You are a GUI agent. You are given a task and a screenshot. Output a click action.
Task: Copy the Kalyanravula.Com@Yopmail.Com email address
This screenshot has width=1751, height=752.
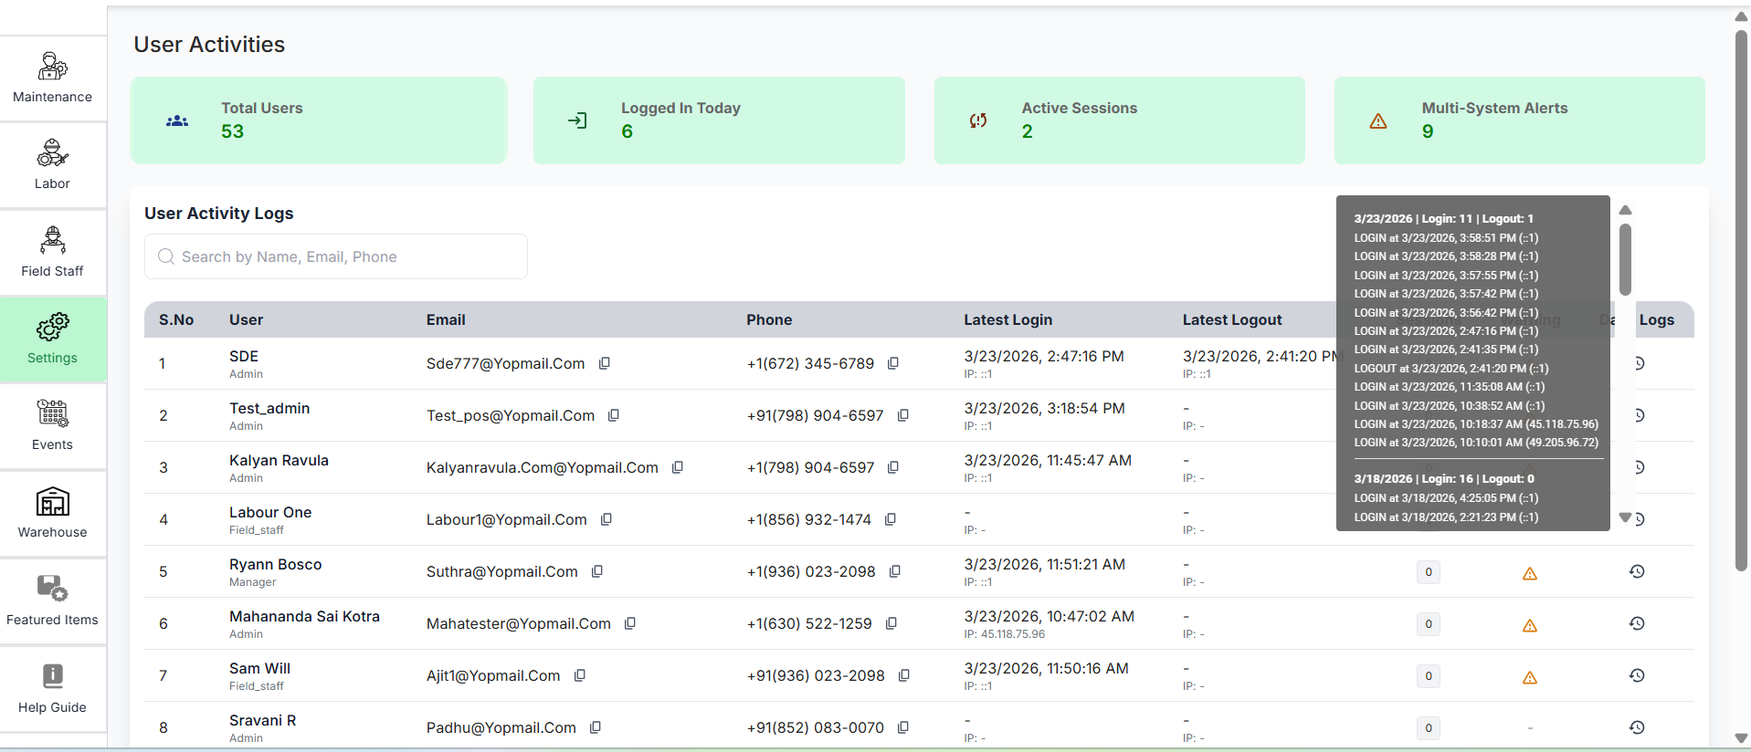pos(678,467)
